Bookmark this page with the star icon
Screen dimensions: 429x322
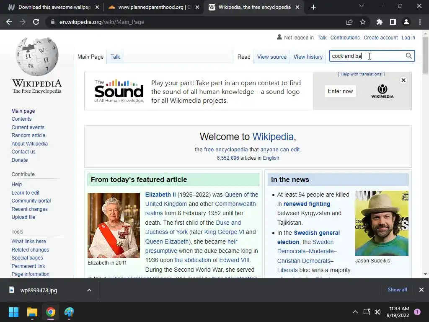click(363, 22)
